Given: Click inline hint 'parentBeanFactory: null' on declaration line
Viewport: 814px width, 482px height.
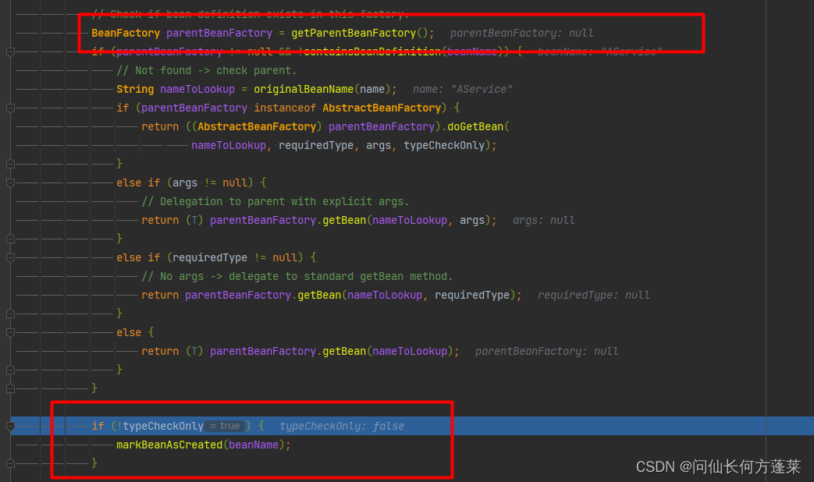Looking at the screenshot, I should (x=522, y=34).
